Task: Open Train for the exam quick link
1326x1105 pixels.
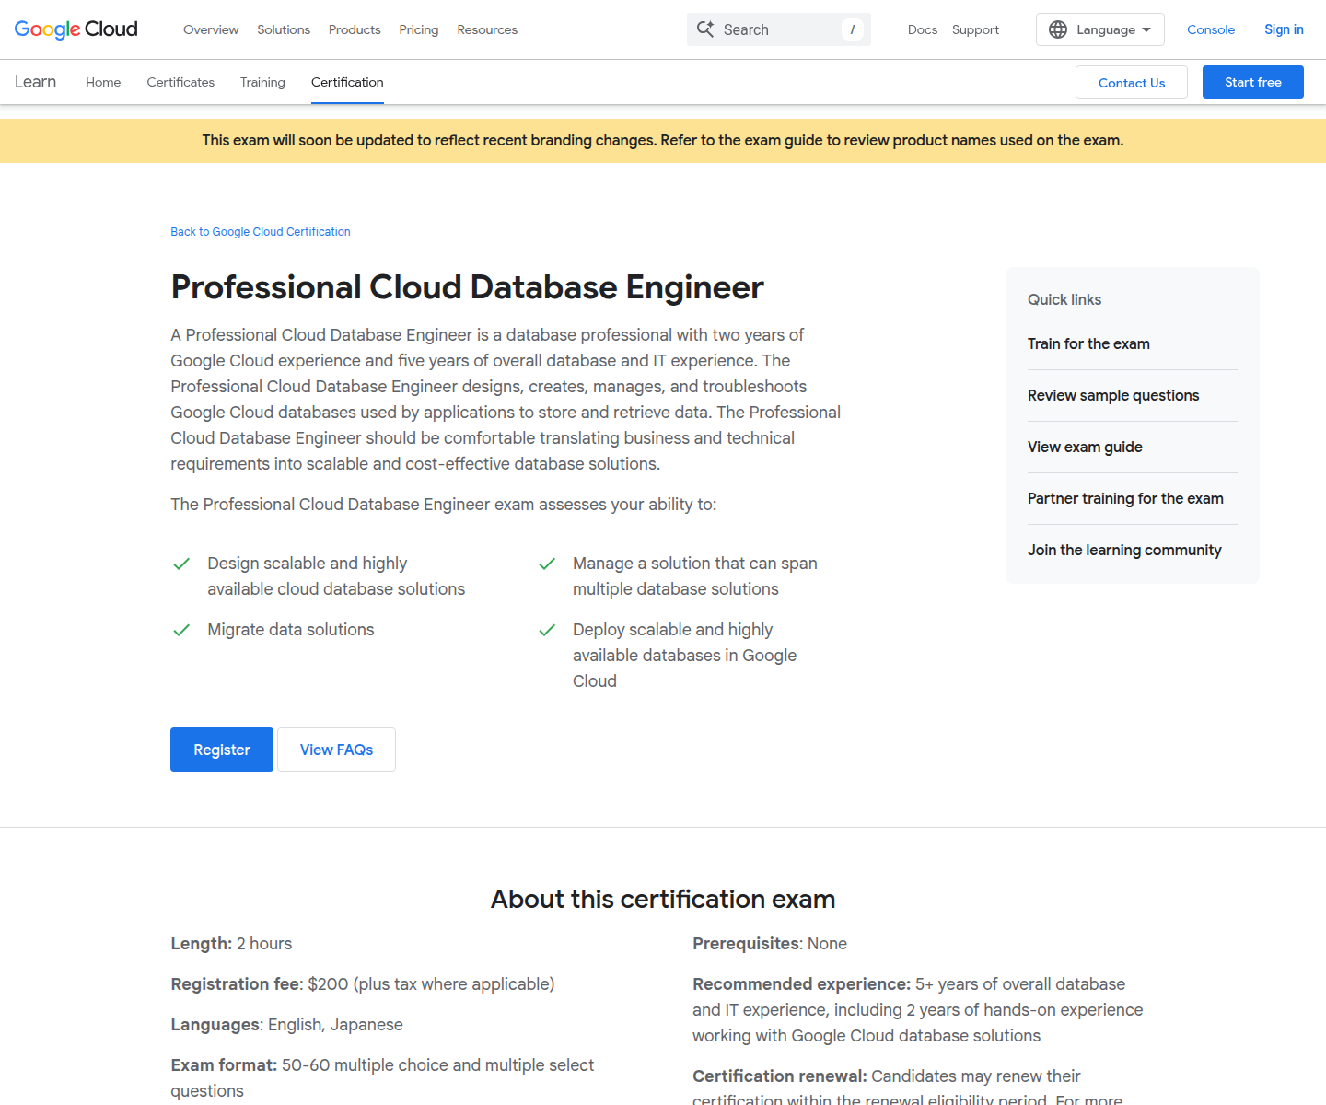Action: click(x=1088, y=343)
